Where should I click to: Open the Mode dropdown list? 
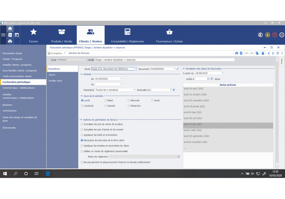click(135, 69)
